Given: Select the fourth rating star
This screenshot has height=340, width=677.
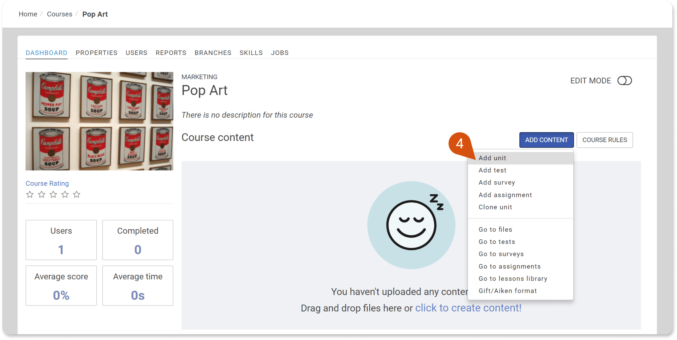Looking at the screenshot, I should 65,194.
